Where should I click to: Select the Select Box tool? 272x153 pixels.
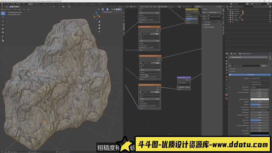point(3,13)
